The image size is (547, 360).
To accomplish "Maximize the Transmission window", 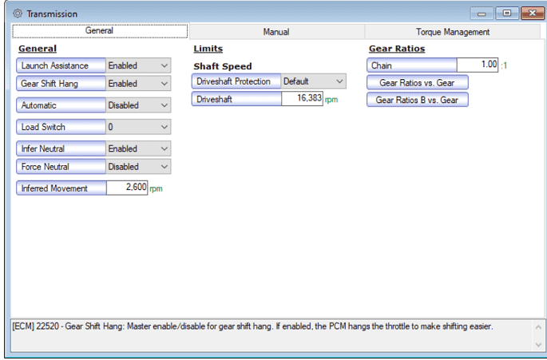I will point(507,14).
